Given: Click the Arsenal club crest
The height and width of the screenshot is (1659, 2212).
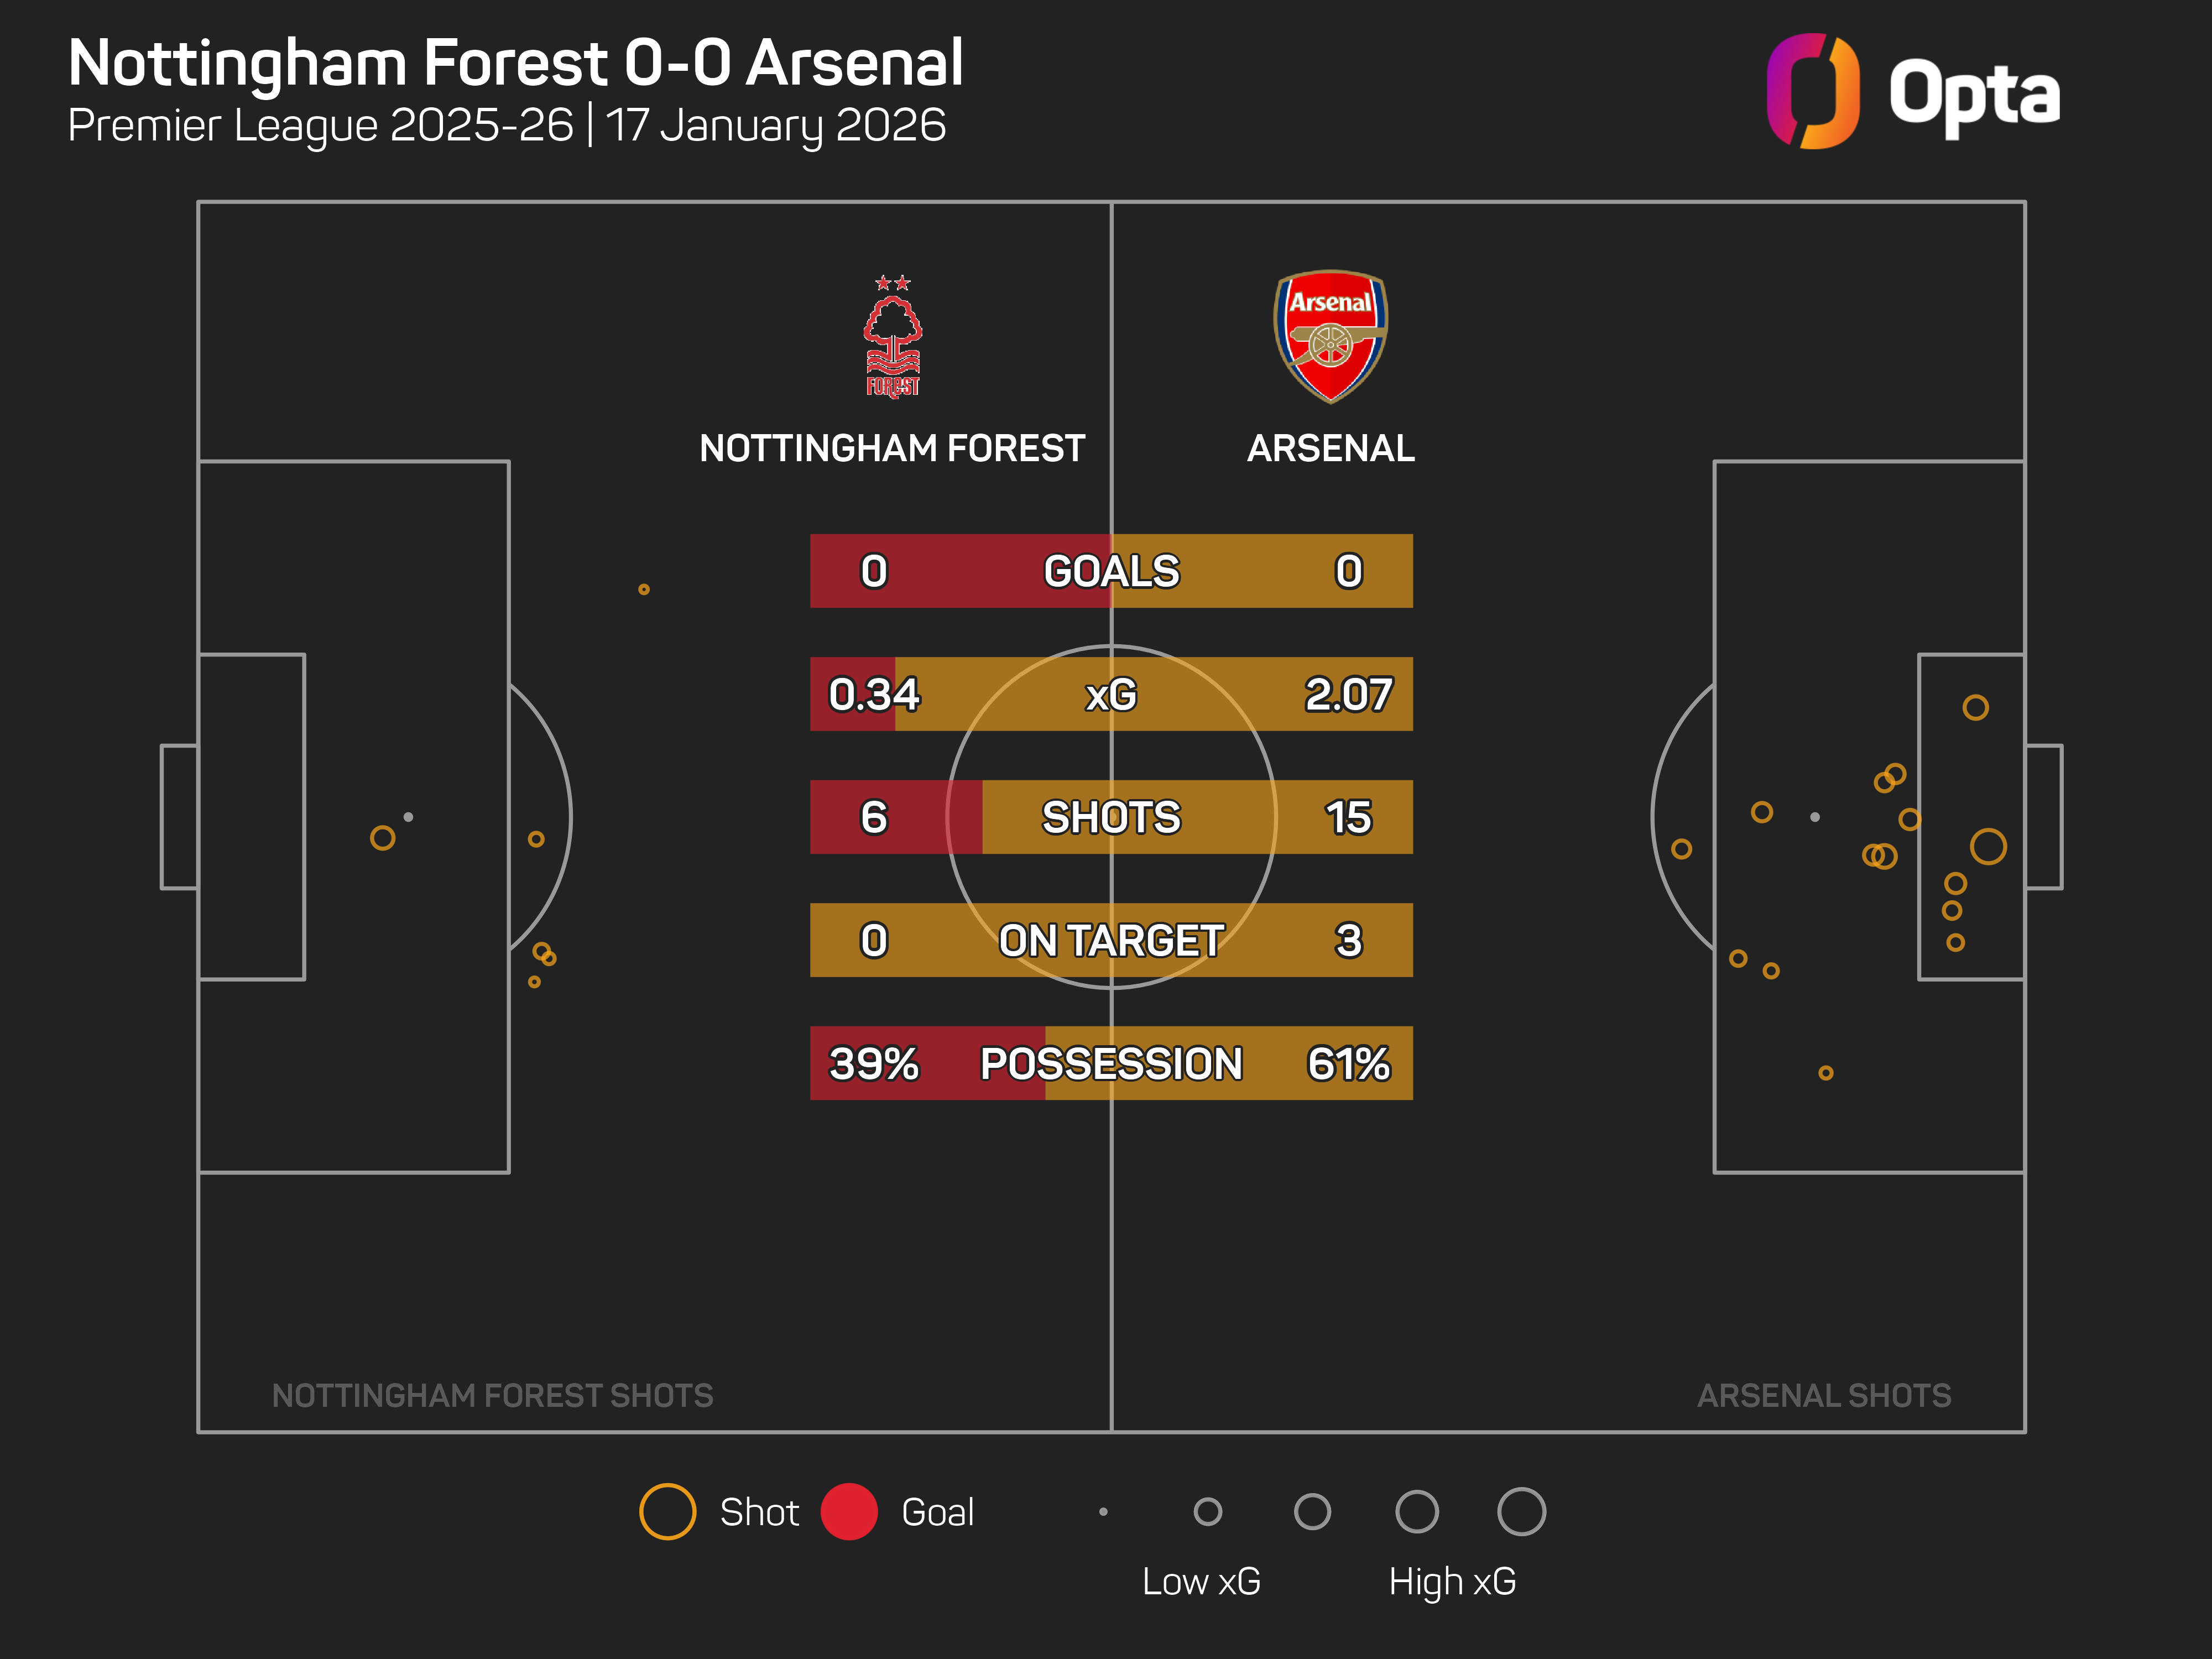Looking at the screenshot, I should (1330, 336).
